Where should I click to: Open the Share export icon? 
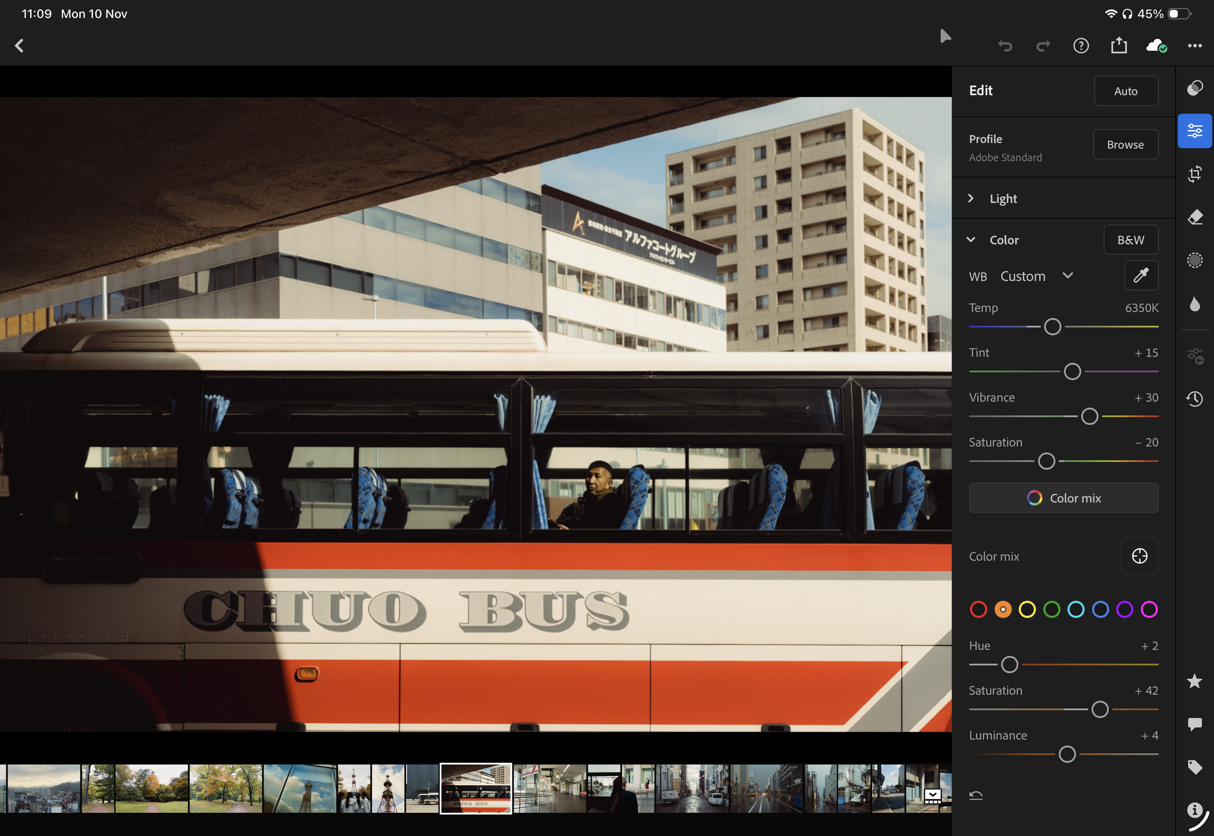tap(1119, 46)
